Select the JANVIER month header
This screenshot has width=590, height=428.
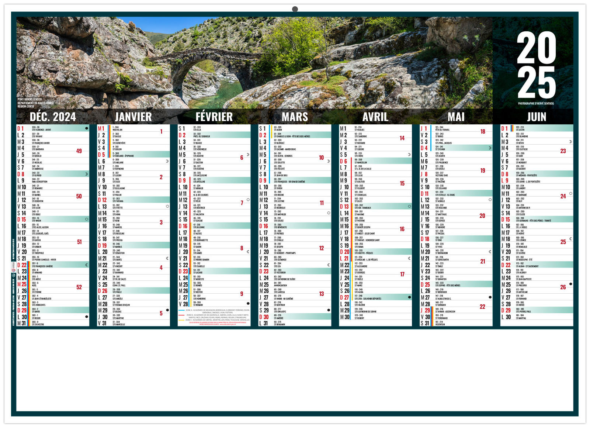133,117
